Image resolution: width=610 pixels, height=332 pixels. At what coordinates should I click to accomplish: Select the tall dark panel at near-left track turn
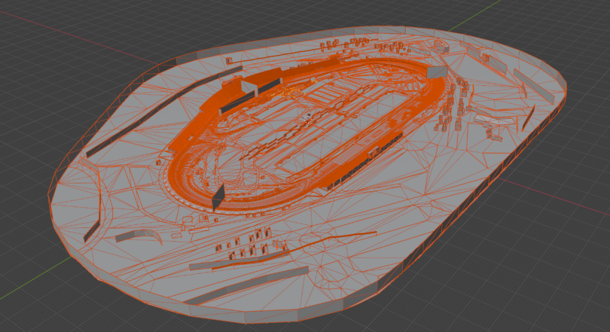[218, 199]
